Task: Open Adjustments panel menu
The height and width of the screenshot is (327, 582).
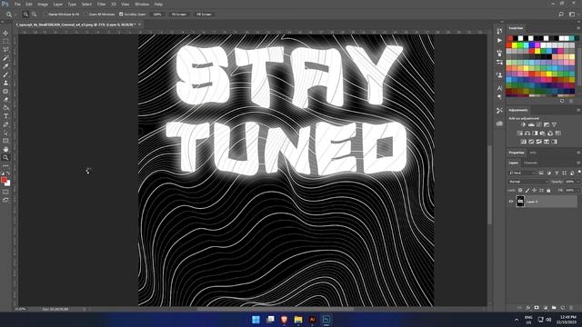Action: (578, 111)
